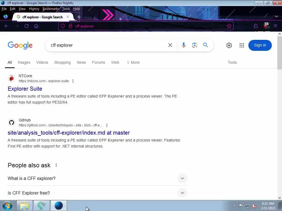Switch to the Shopping results tab

coord(63,62)
